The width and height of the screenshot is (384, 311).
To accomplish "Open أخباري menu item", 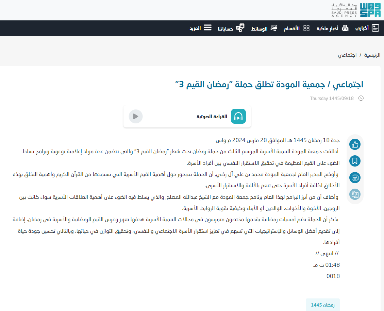I will coord(362,29).
